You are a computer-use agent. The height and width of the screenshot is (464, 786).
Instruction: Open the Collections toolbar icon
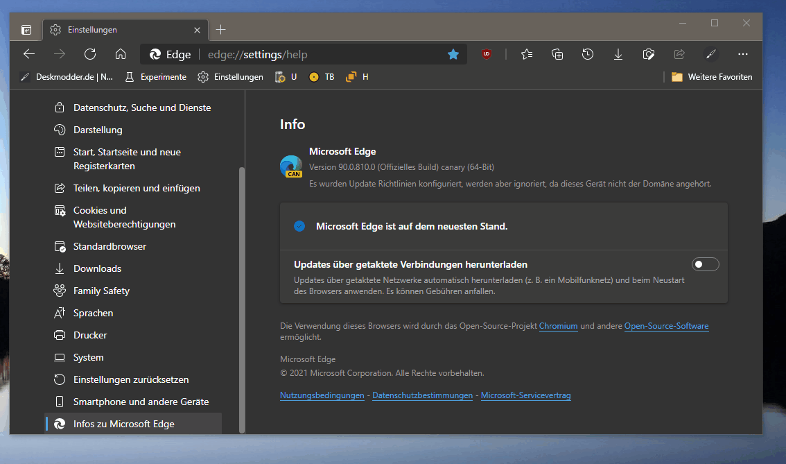tap(557, 54)
